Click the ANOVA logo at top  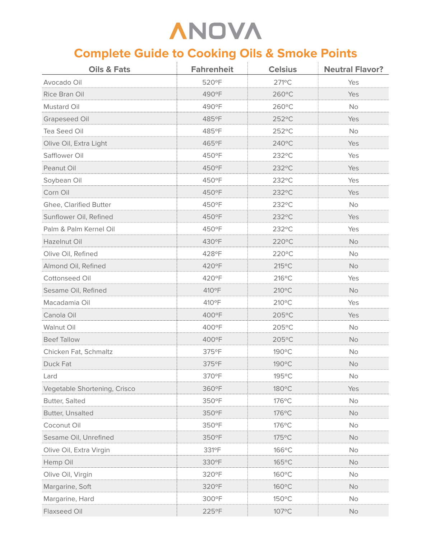(x=215, y=31)
